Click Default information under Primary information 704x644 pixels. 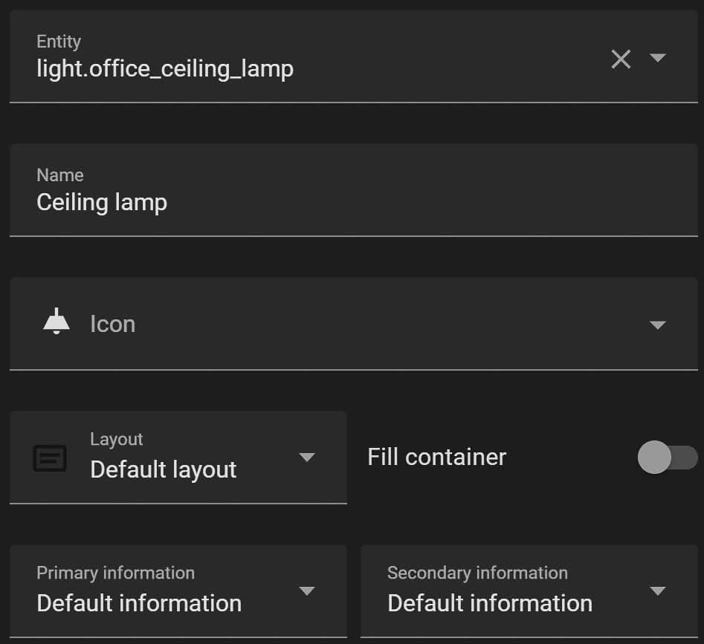(139, 602)
